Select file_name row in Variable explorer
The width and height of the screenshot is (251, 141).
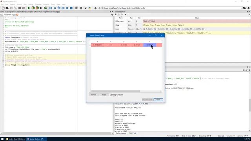point(182,21)
